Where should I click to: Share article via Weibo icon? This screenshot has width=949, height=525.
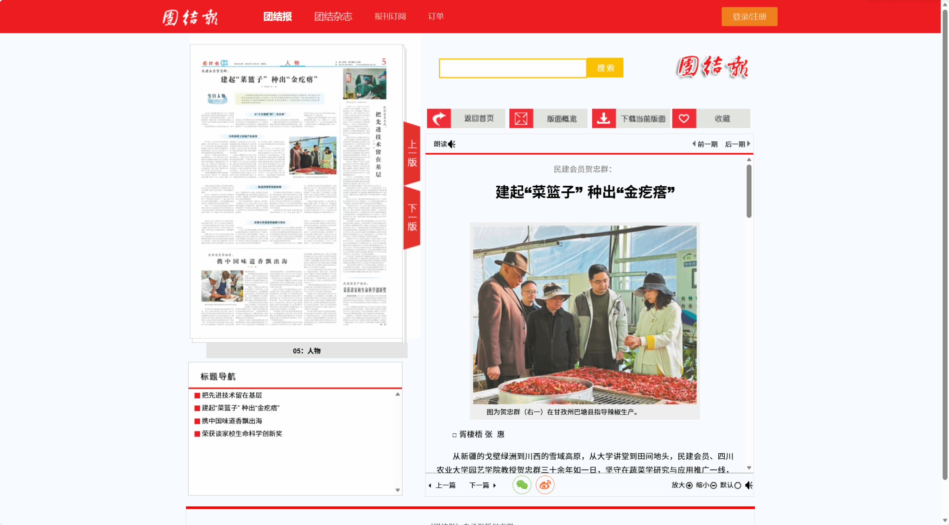[x=545, y=485]
